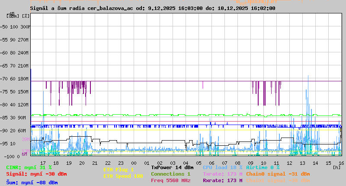The height and width of the screenshot is (186, 346).
Task: Click the '-75 50 150M' axis label
Action: pyautogui.click(x=14, y=92)
